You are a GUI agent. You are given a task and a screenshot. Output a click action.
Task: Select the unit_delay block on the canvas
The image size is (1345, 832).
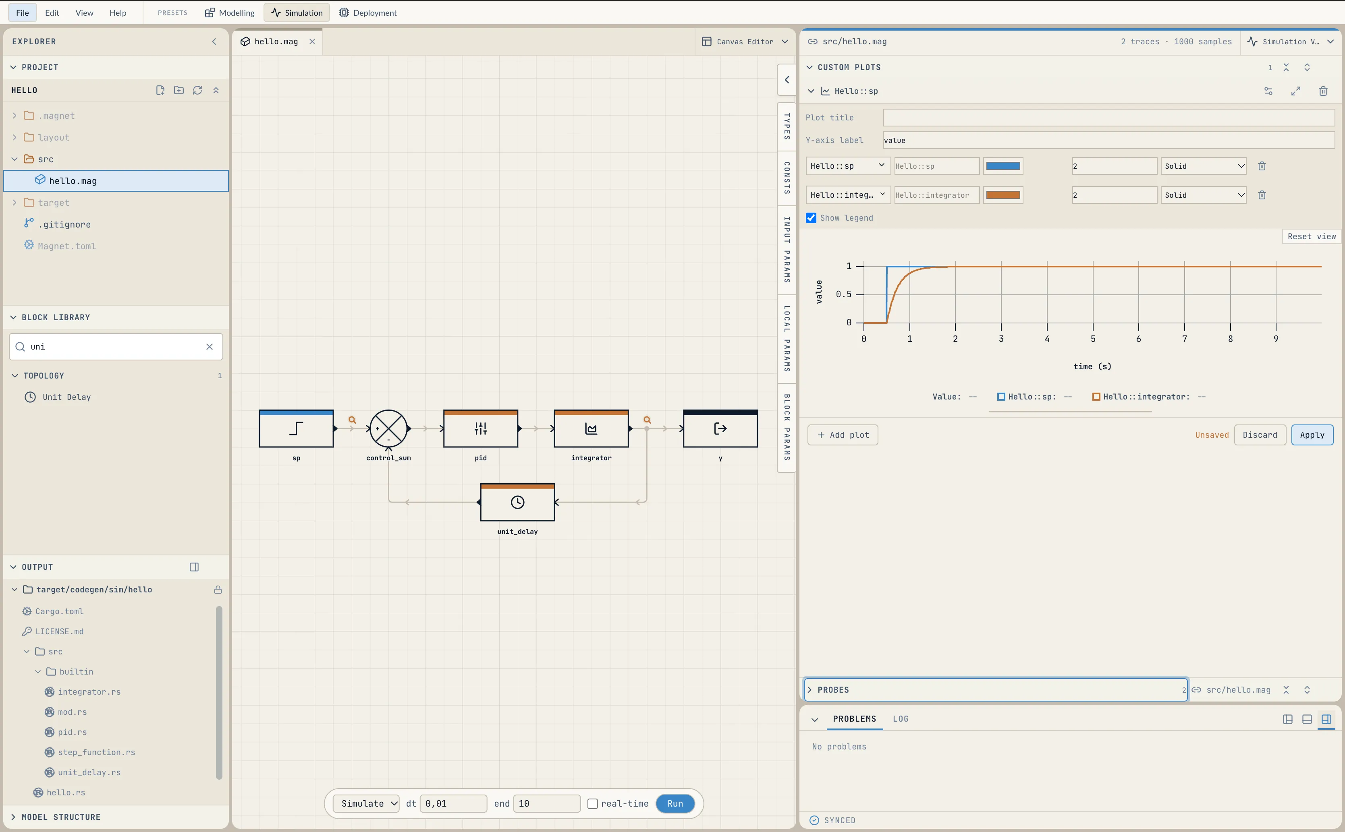(x=517, y=503)
